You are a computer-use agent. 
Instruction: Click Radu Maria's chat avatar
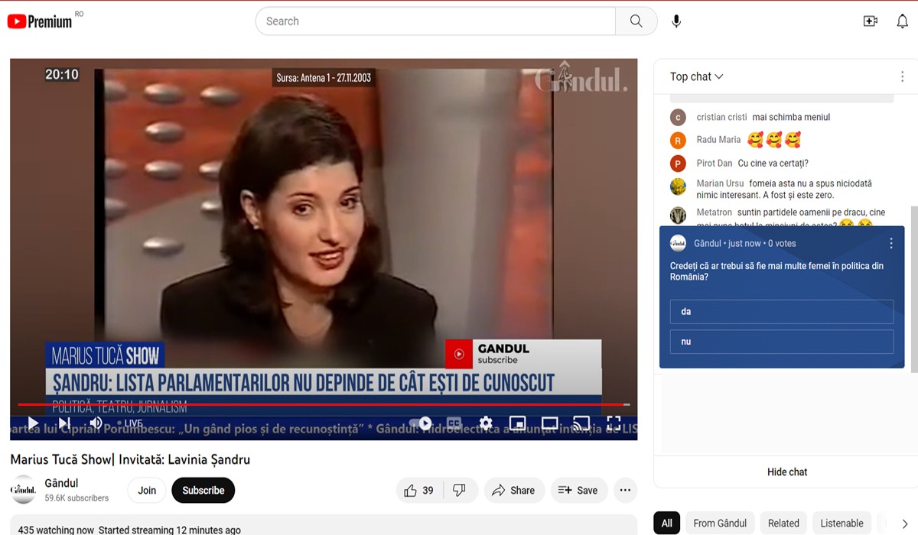coord(678,141)
